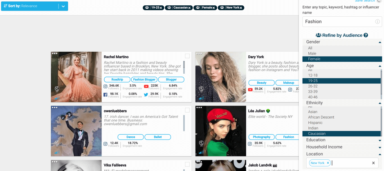Click the Ballet tag on owenluebbers

(x=158, y=137)
